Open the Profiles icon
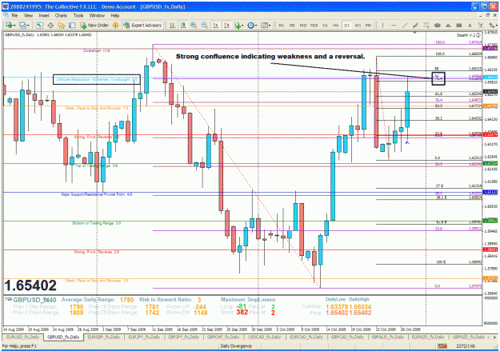 (x=22, y=25)
